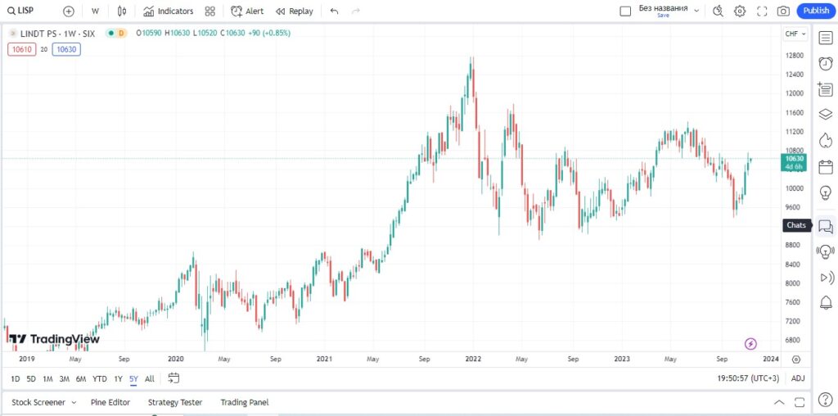Toggle the layout checkbox beside chart name
This screenshot has width=838, height=416.
tap(625, 11)
